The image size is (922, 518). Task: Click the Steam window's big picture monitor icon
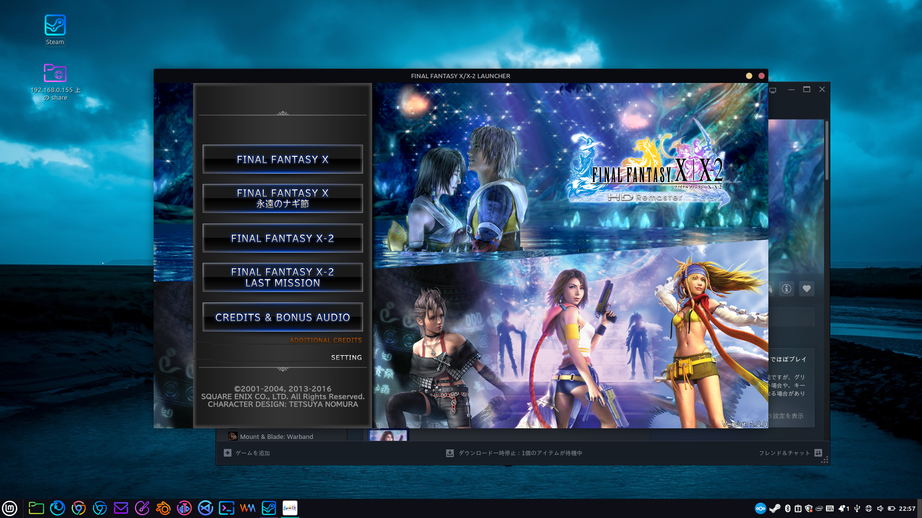(773, 90)
